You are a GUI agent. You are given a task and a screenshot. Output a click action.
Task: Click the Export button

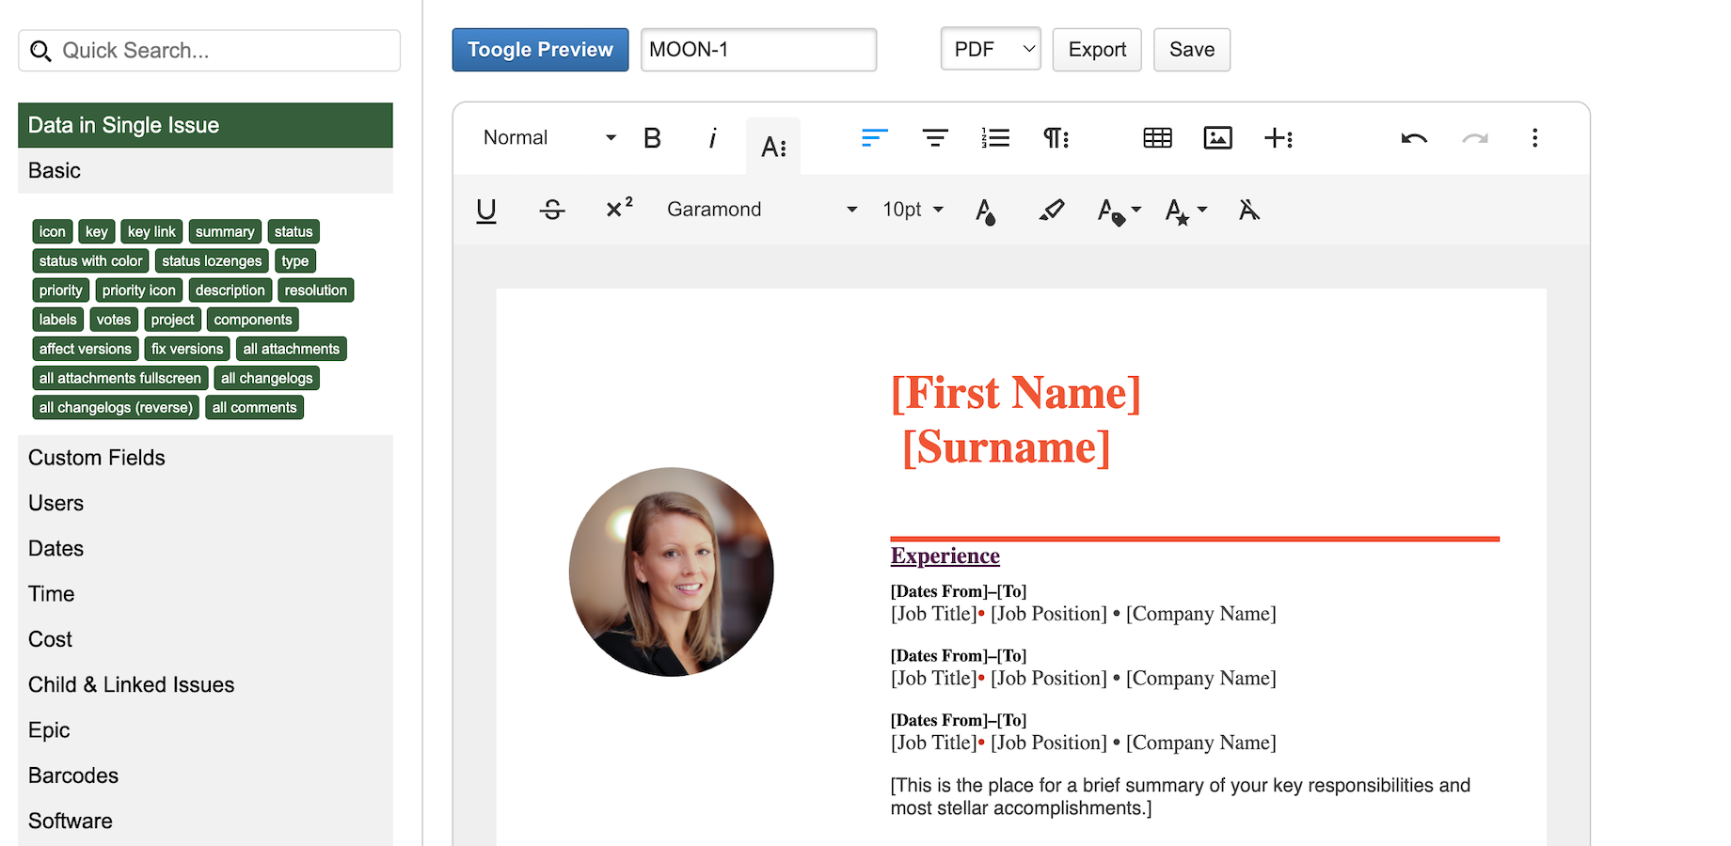pos(1097,50)
